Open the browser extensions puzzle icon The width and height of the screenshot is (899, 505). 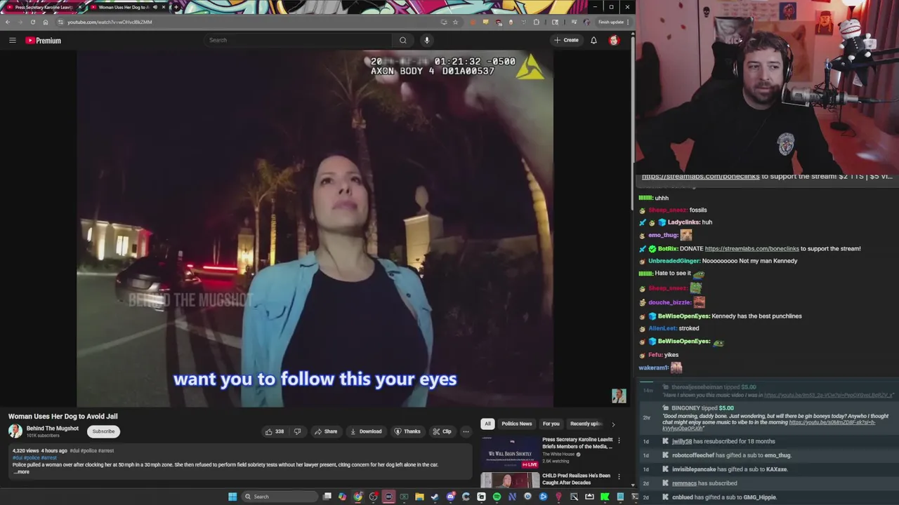[537, 22]
